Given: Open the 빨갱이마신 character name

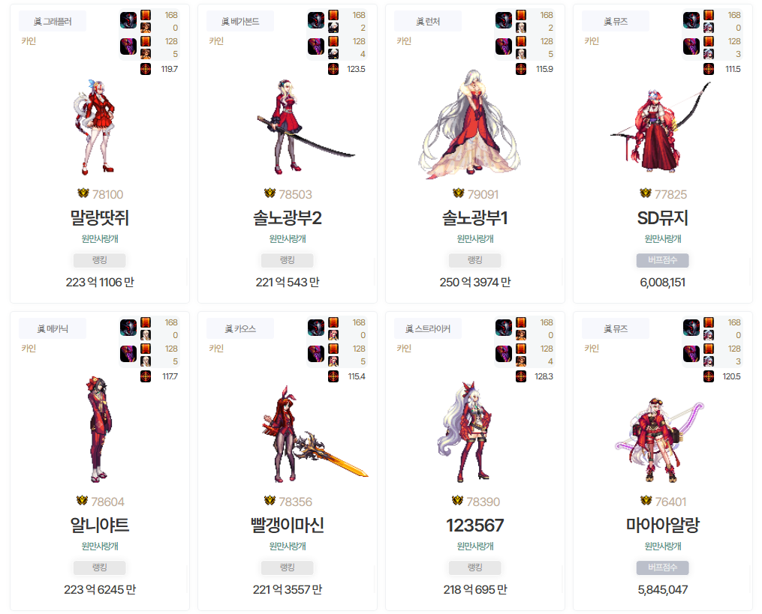Looking at the screenshot, I should pyautogui.click(x=288, y=526).
